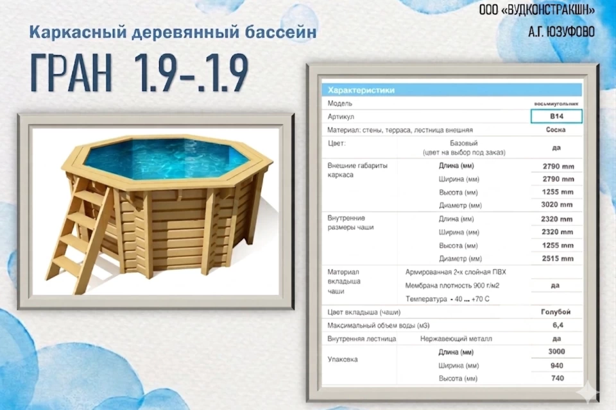
Task: Select the text "Нержавеющий металл"
Action: tap(456, 339)
